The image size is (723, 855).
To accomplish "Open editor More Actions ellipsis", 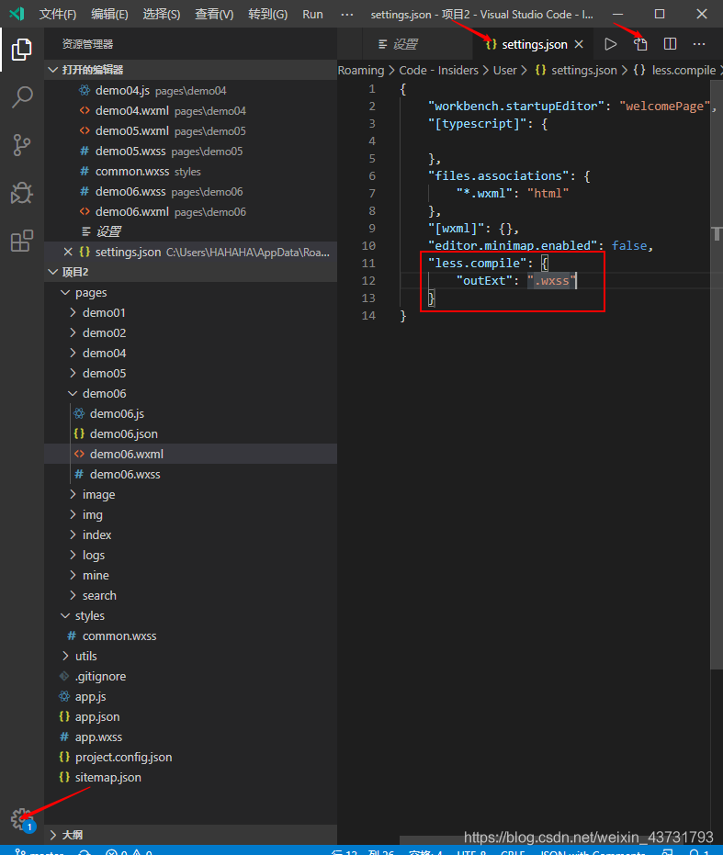I will [x=699, y=44].
